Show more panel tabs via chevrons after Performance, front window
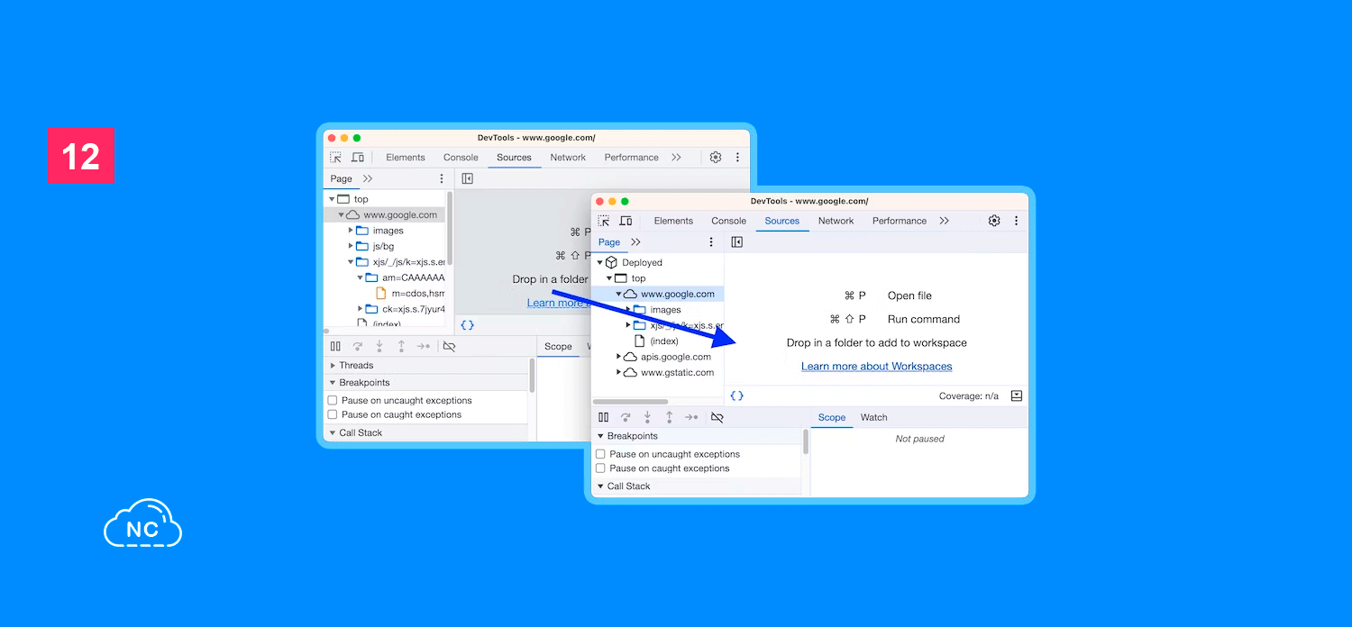1352x627 pixels. click(944, 221)
